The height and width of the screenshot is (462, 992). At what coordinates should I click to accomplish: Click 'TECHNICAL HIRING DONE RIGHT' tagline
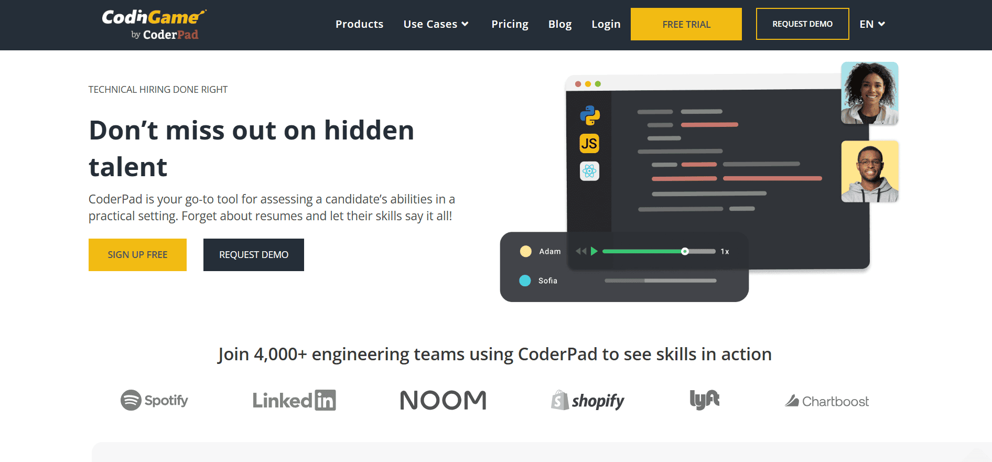158,90
